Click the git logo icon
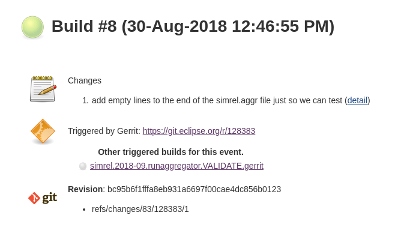Viewport: 398px width, 251px height. pyautogui.click(x=43, y=198)
